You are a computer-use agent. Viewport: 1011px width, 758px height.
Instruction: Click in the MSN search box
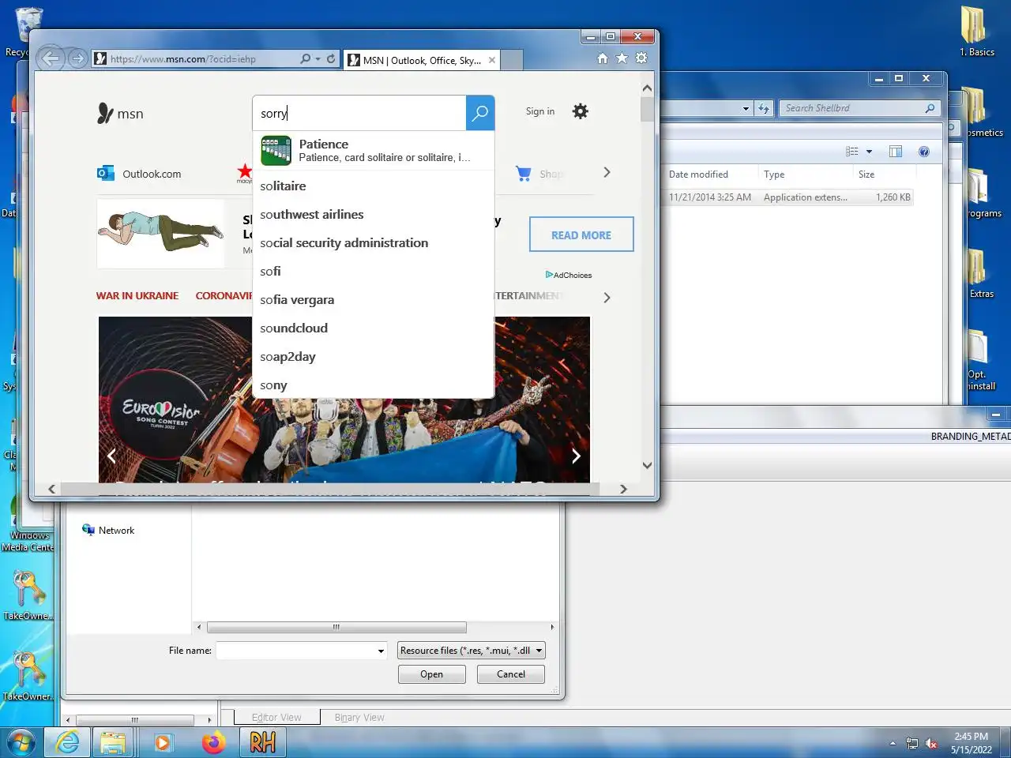pyautogui.click(x=359, y=113)
